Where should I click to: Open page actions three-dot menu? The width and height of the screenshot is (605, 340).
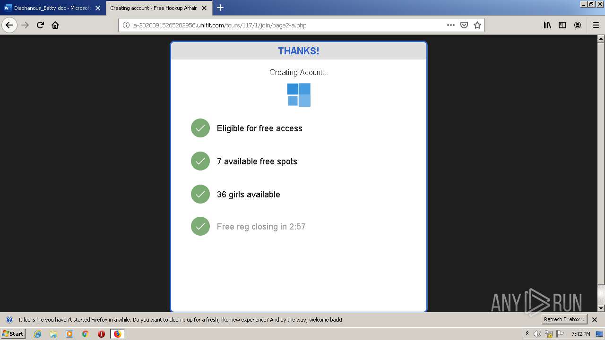[451, 25]
